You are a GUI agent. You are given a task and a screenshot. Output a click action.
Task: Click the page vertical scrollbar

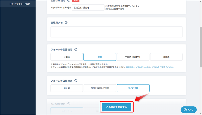tap(200, 38)
